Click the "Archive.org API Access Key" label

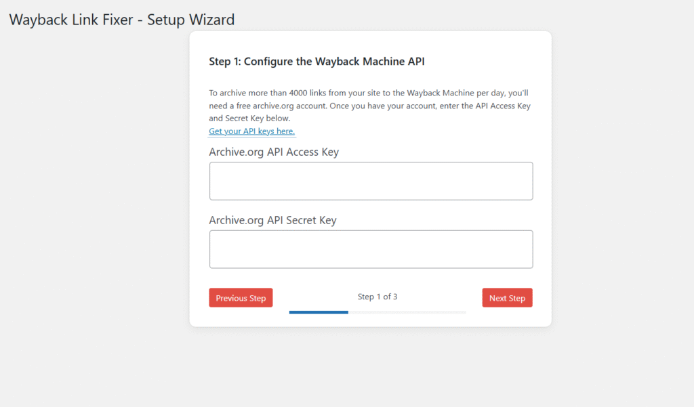(274, 152)
